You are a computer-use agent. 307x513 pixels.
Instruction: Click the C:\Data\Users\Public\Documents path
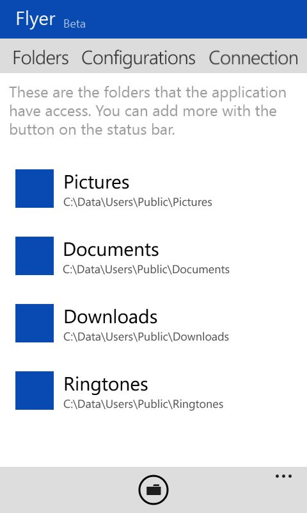146,269
